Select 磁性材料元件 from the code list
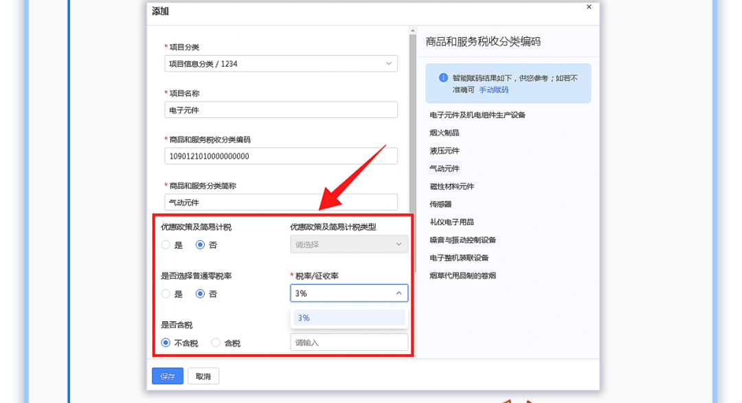Viewport: 742px width, 403px height. [451, 186]
